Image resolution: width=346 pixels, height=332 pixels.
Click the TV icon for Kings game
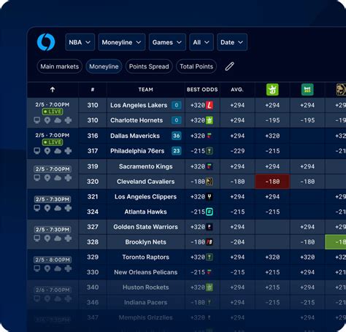click(x=37, y=178)
